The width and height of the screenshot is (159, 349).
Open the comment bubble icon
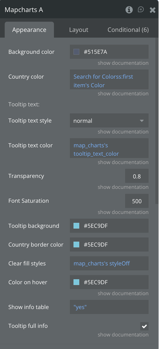coord(141,10)
